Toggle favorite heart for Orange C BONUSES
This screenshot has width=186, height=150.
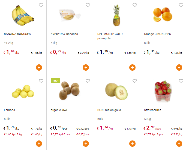181,5
